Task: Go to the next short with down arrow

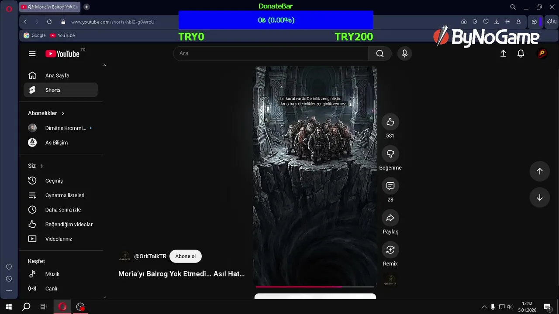Action: click(540, 198)
